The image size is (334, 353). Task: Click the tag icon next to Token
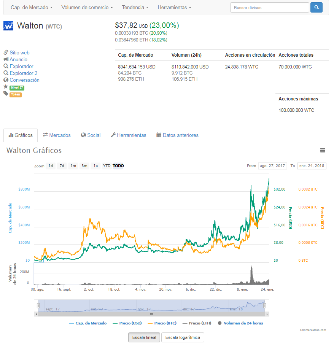click(6, 94)
